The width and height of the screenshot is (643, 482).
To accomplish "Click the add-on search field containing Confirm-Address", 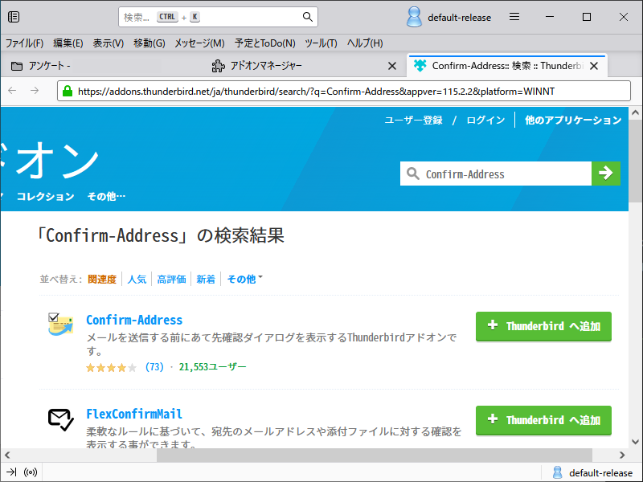I will tap(496, 174).
